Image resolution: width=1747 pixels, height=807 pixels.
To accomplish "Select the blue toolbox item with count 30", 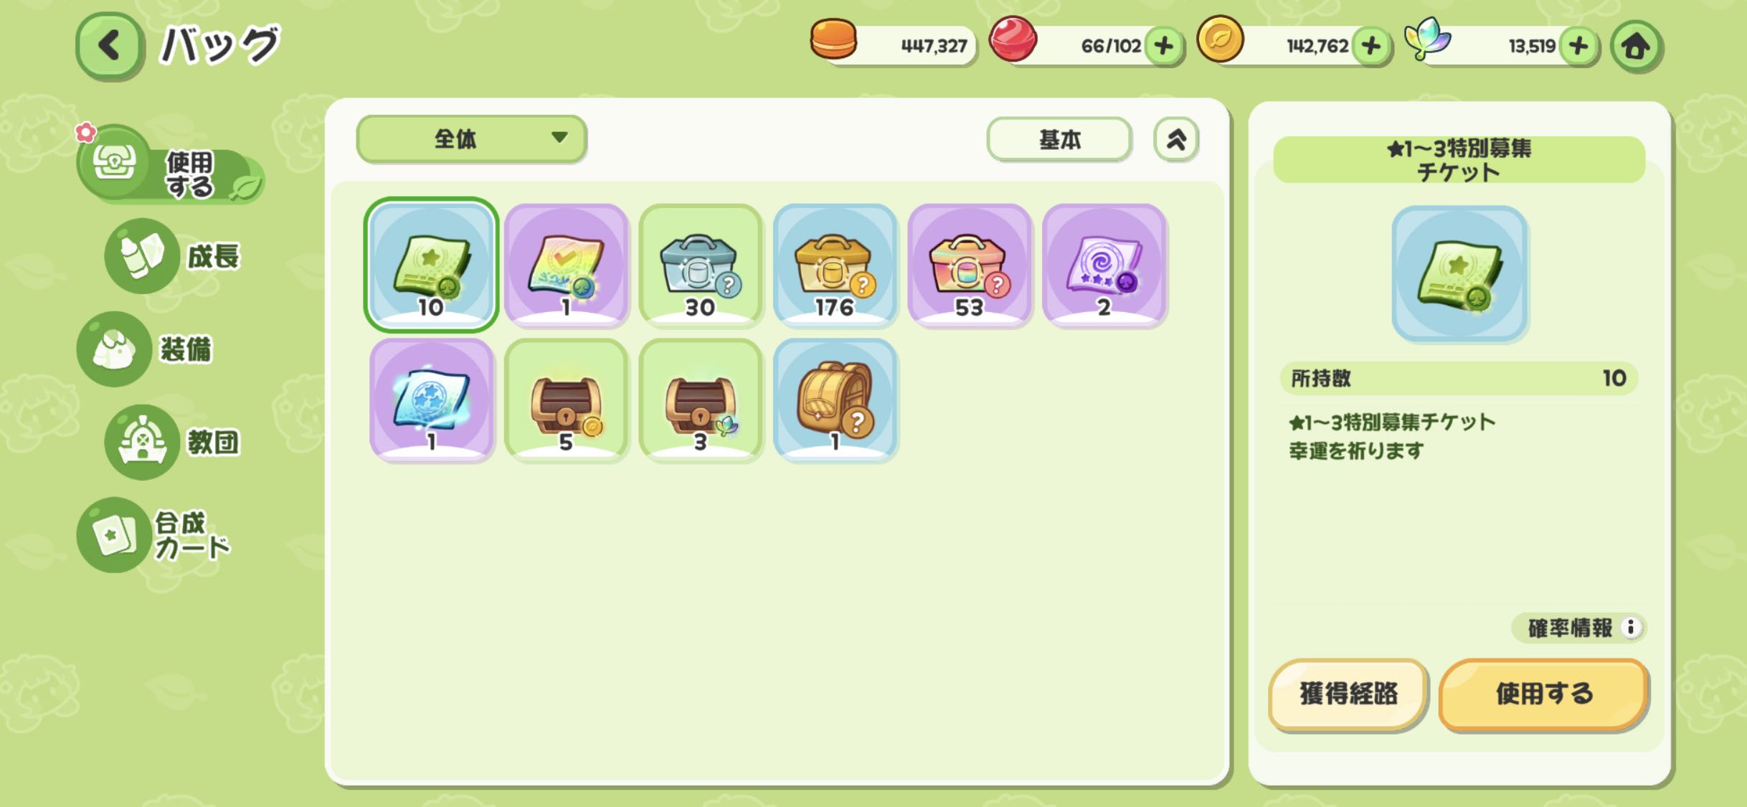I will tap(700, 265).
